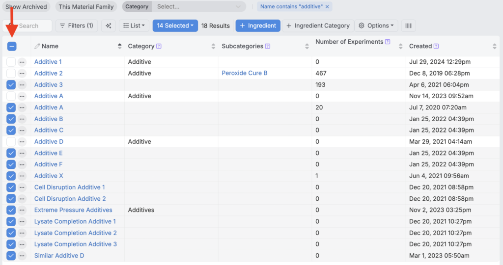The height and width of the screenshot is (265, 503).
Task: Click the barcode scanner icon
Action: click(x=408, y=26)
